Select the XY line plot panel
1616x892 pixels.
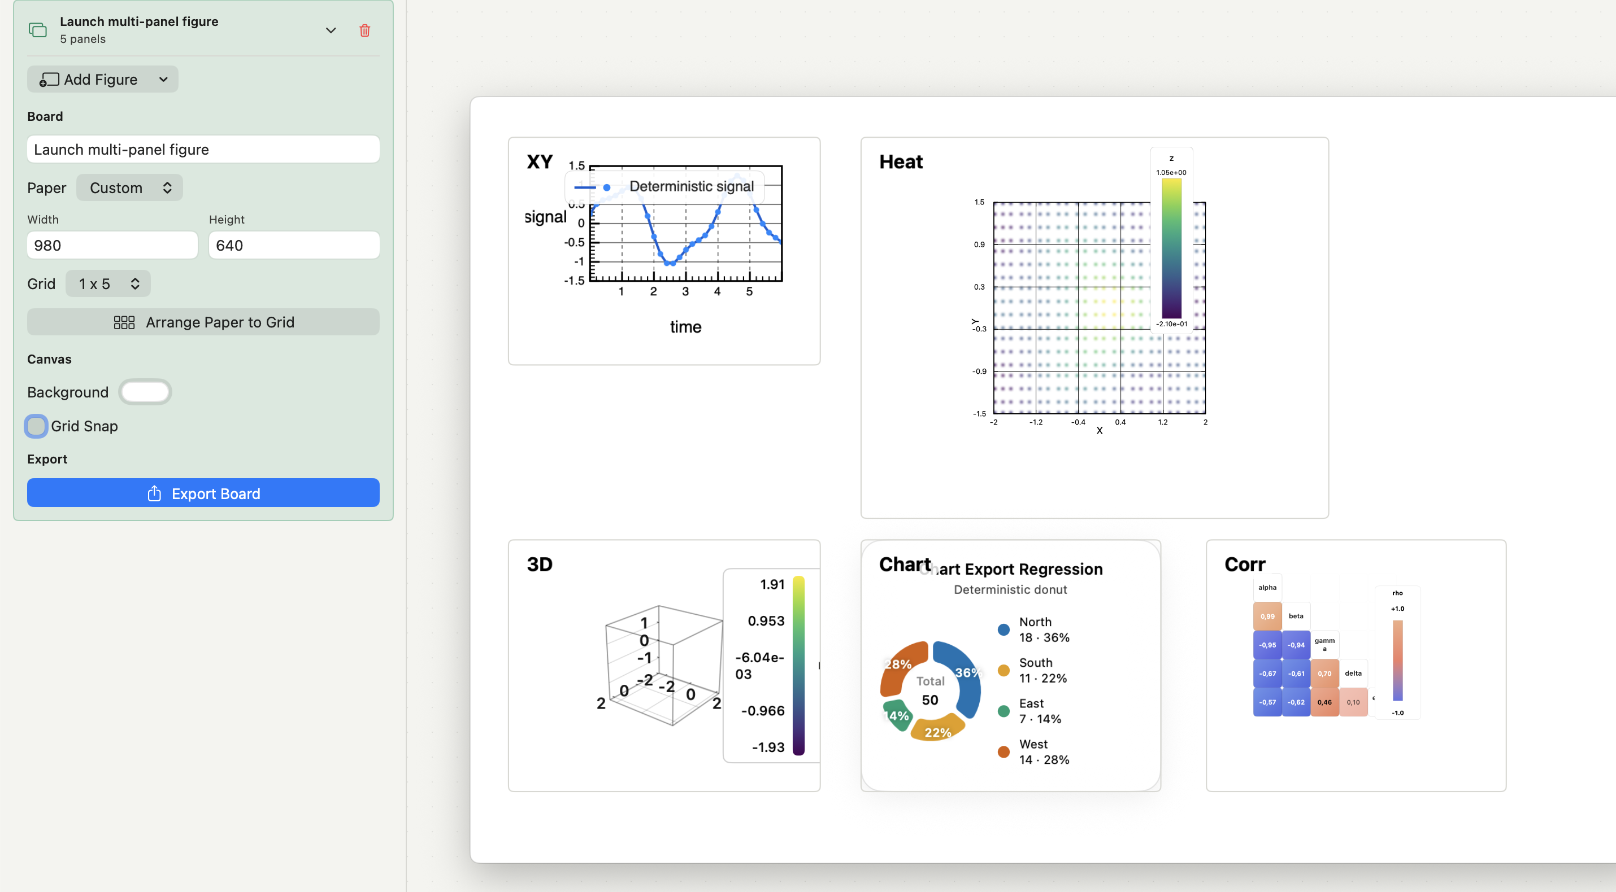[664, 251]
